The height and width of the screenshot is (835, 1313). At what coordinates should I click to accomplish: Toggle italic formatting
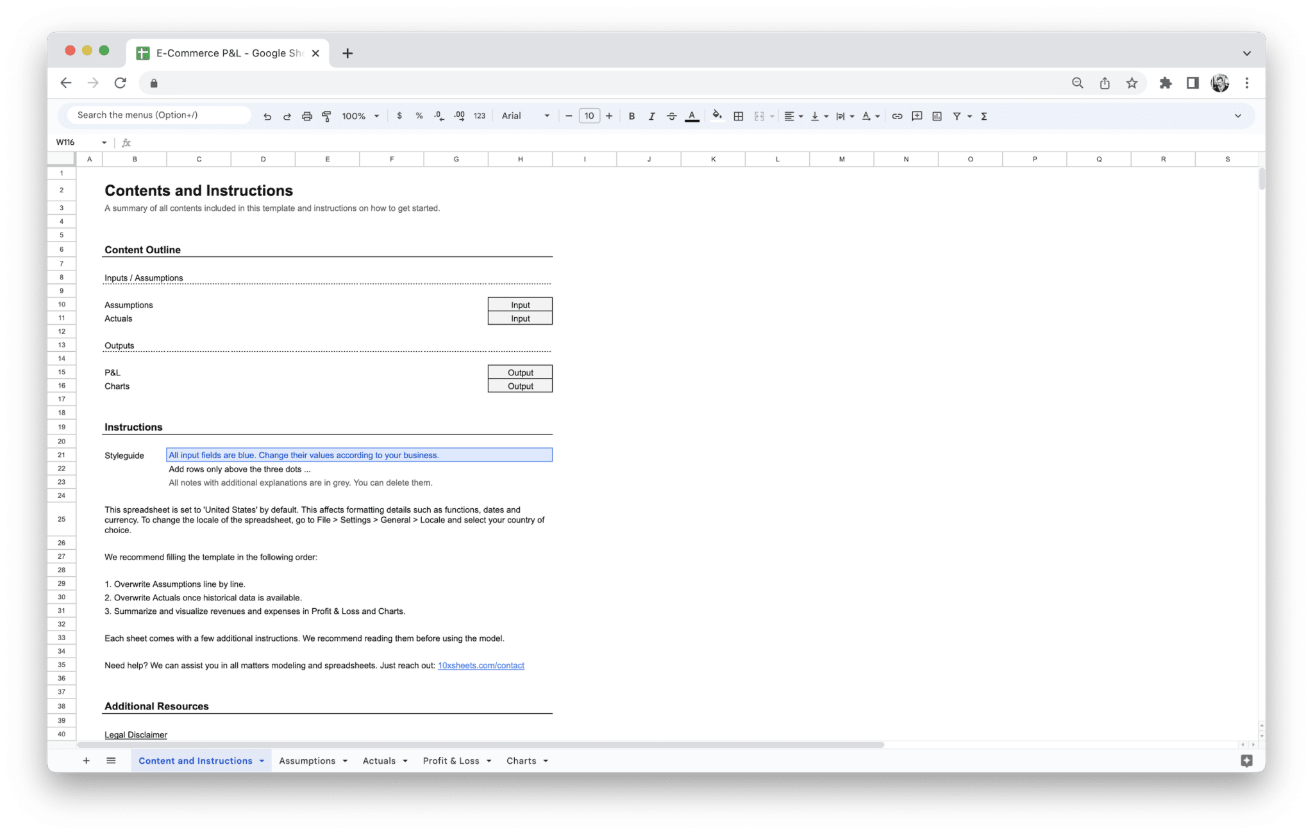click(x=651, y=116)
